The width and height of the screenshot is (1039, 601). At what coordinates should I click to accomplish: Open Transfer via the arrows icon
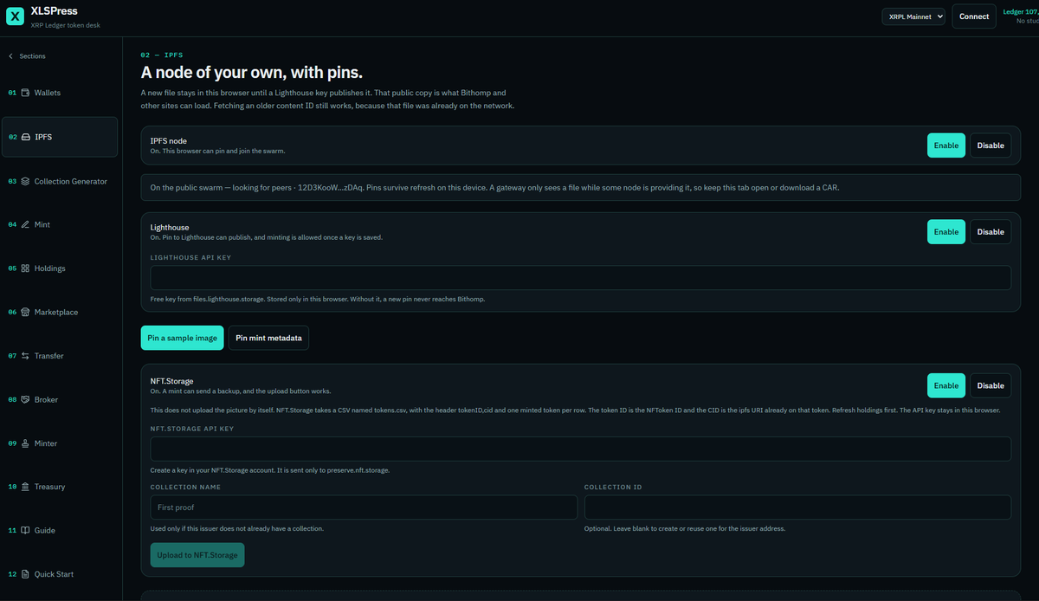pos(26,356)
